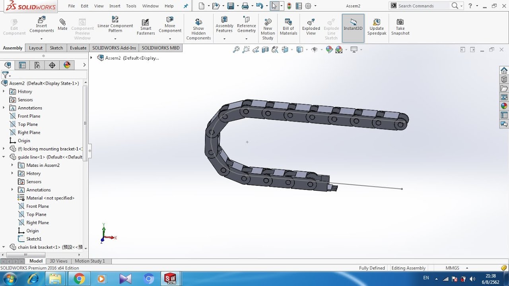Open Bill of Materials tool
This screenshot has width=509, height=286.
point(288,27)
